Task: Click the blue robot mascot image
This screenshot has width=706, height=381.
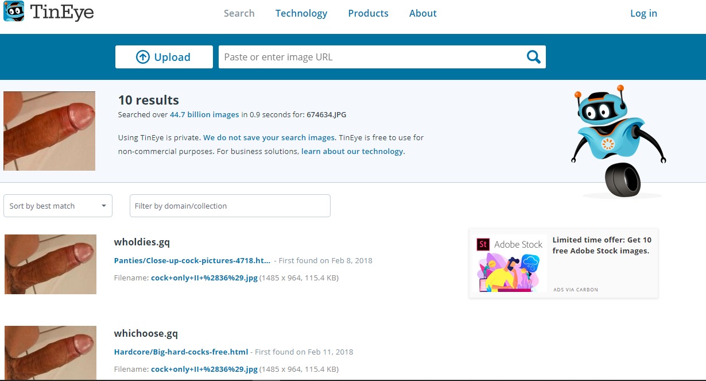Action: pyautogui.click(x=618, y=141)
